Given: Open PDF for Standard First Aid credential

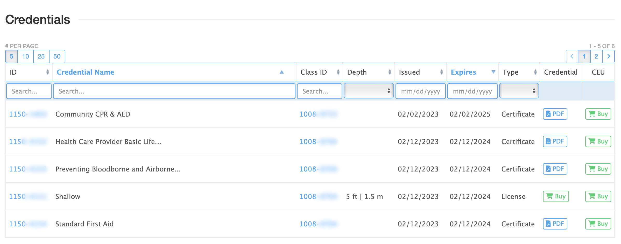Looking at the screenshot, I should pyautogui.click(x=555, y=224).
